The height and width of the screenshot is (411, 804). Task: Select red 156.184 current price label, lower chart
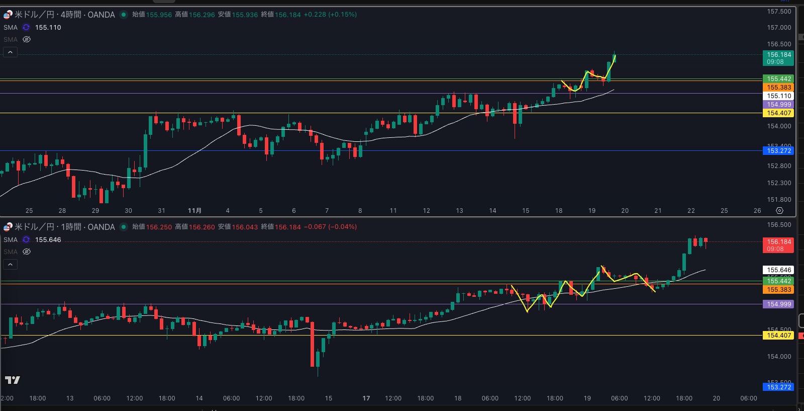point(778,245)
